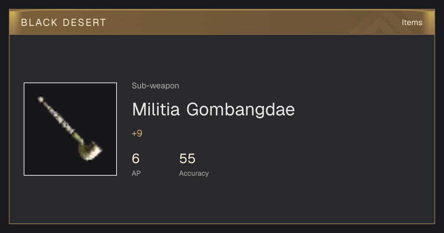This screenshot has width=444, height=233.
Task: Click the Militia Gombangdae item icon
Action: [70, 129]
